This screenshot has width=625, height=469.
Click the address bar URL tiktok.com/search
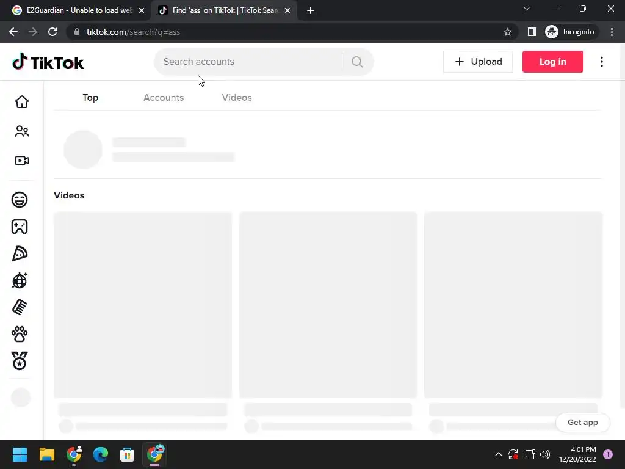133,32
